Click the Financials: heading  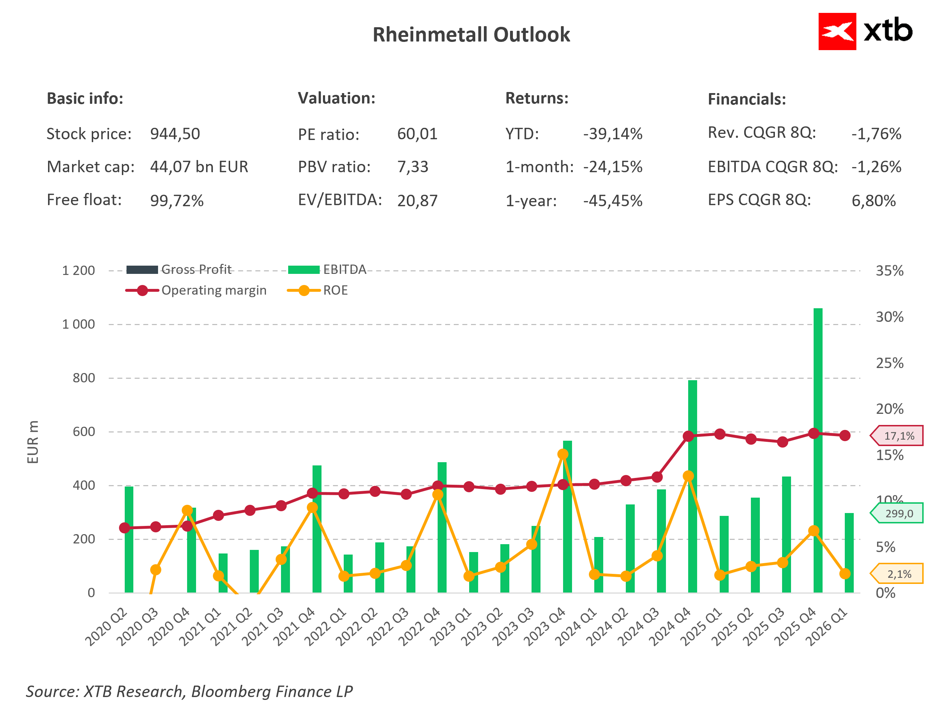747,99
